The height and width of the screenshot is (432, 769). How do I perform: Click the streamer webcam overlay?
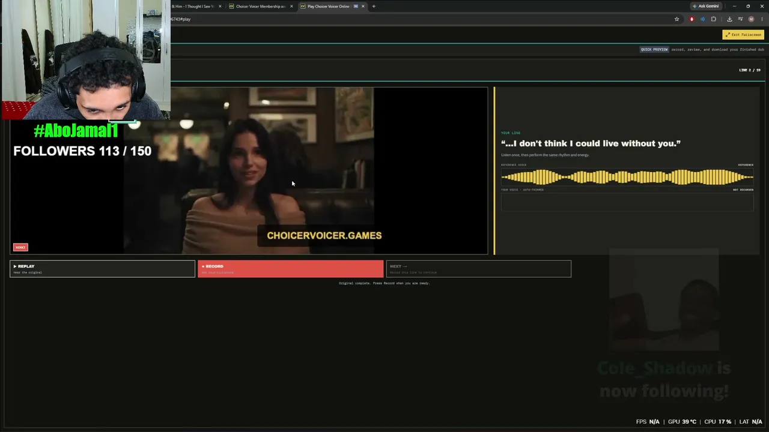pyautogui.click(x=85, y=60)
